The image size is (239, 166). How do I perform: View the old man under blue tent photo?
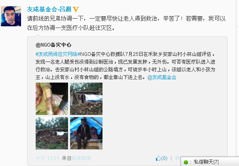(x=86, y=133)
